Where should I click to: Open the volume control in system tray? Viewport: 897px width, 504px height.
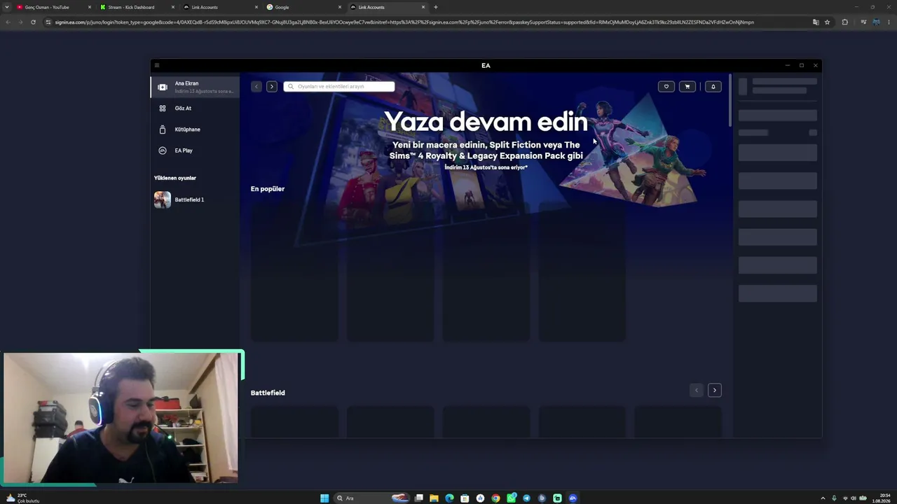(x=853, y=498)
